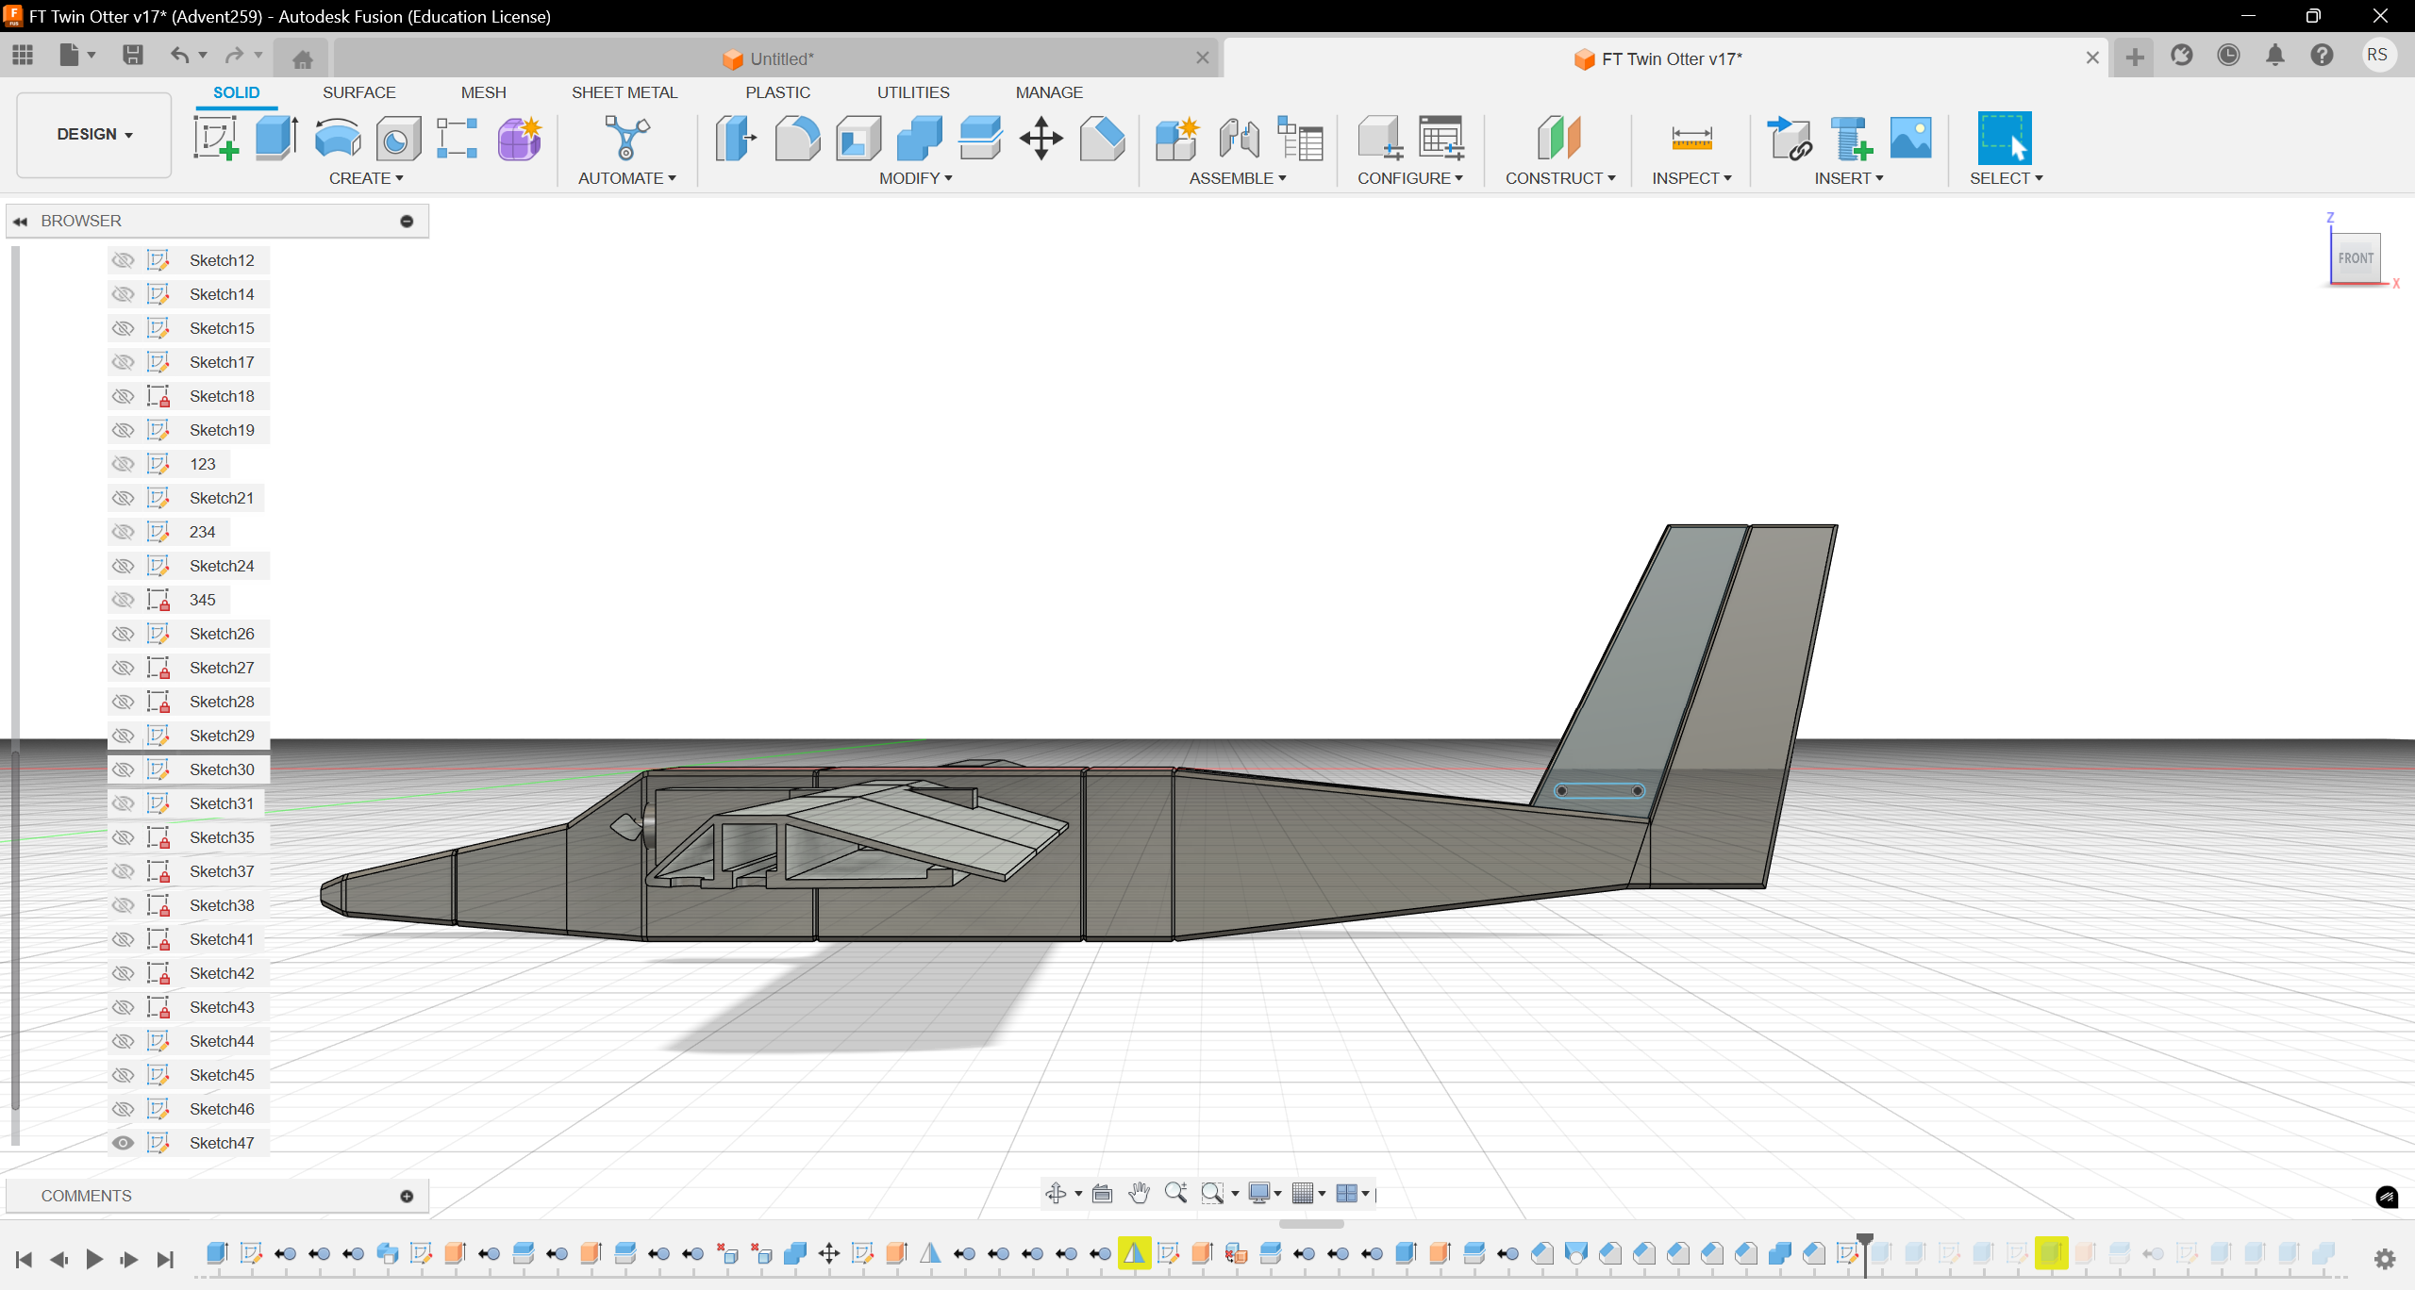This screenshot has width=2415, height=1290.
Task: Select the Shell tool
Action: pos(858,138)
